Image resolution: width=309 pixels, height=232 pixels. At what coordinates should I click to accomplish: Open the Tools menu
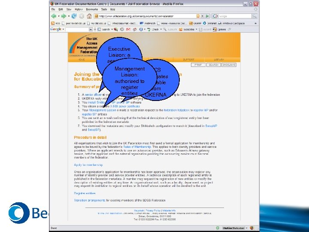[x=104, y=9]
